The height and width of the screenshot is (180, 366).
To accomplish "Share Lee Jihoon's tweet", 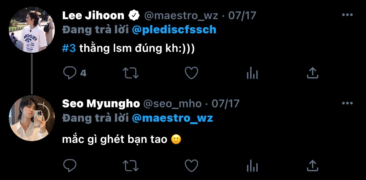I will [313, 73].
